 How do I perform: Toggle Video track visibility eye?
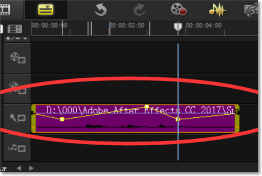pos(21,60)
